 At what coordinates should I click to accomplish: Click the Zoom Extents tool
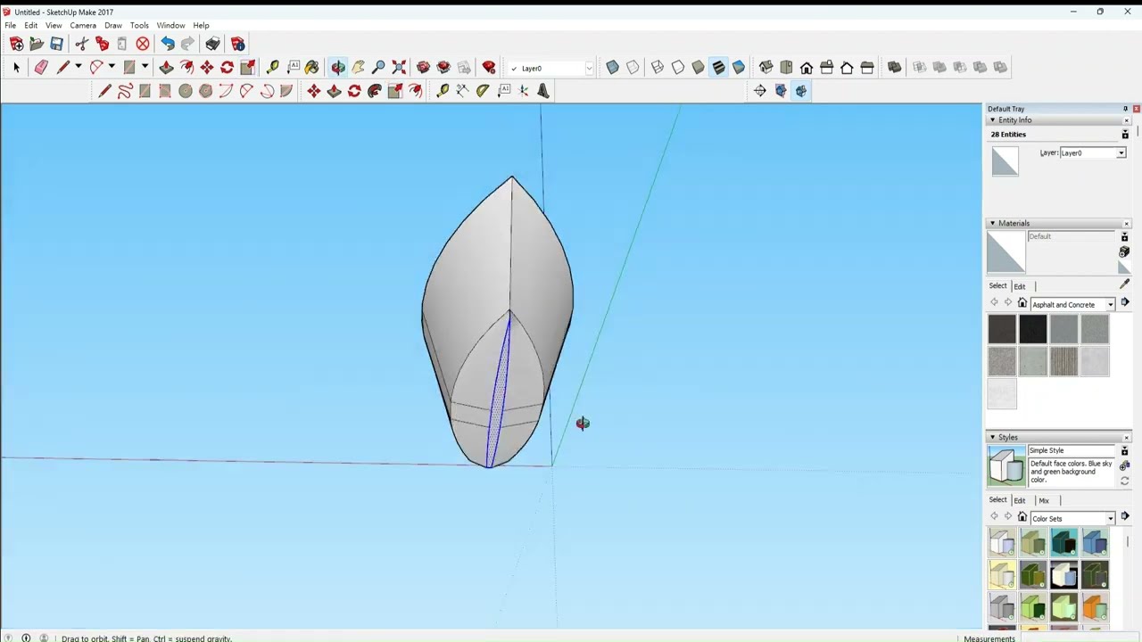[399, 67]
